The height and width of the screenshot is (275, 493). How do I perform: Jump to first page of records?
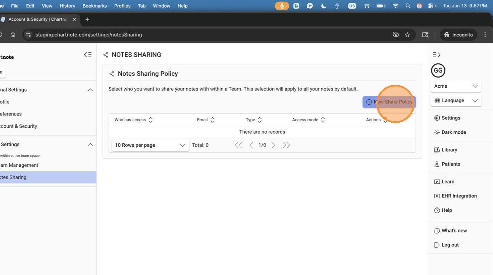(x=238, y=145)
